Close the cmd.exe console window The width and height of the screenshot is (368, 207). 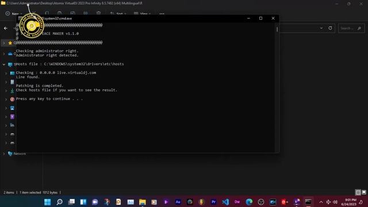click(273, 18)
